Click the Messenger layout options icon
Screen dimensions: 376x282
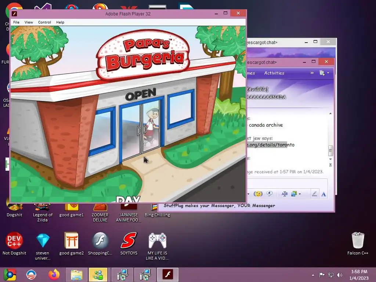click(322, 73)
